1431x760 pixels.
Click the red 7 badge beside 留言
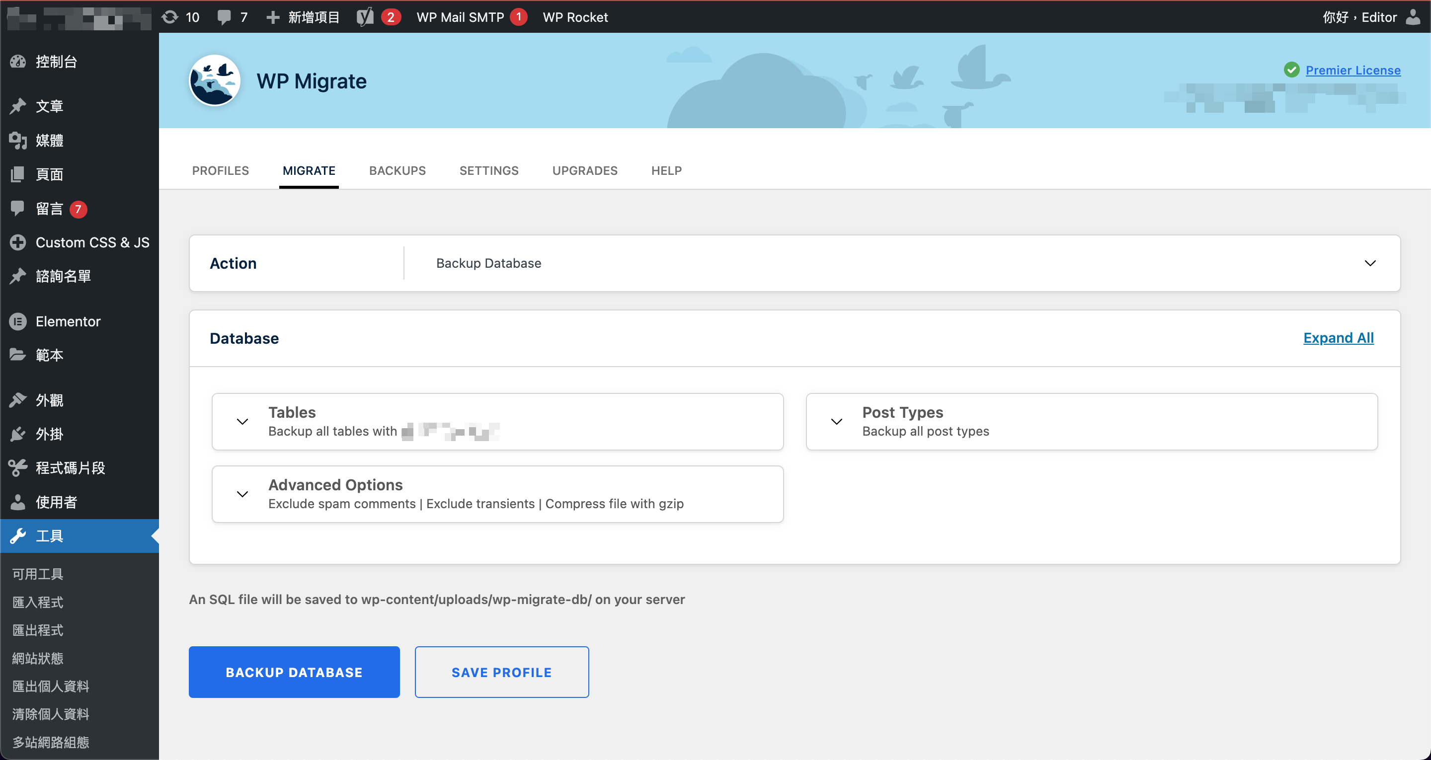[79, 209]
